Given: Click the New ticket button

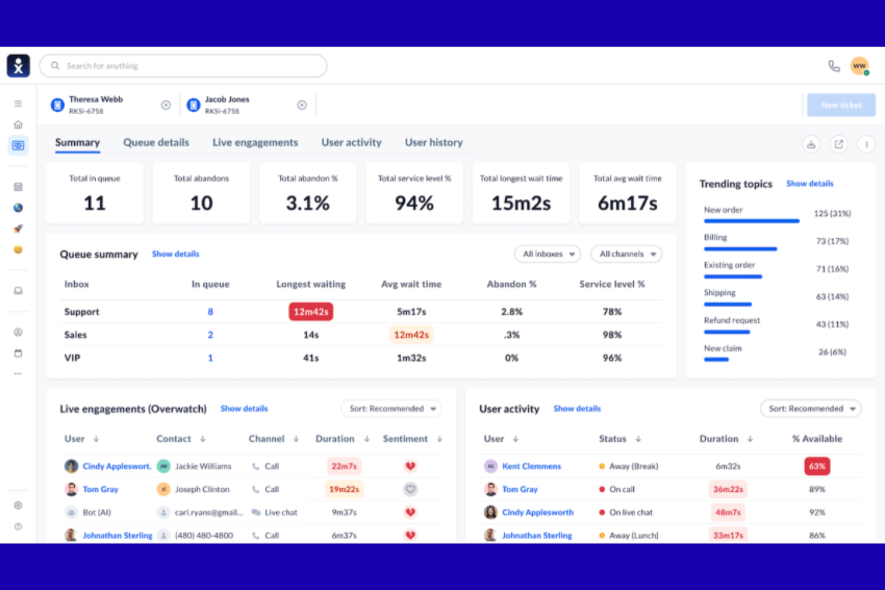Looking at the screenshot, I should 841,105.
